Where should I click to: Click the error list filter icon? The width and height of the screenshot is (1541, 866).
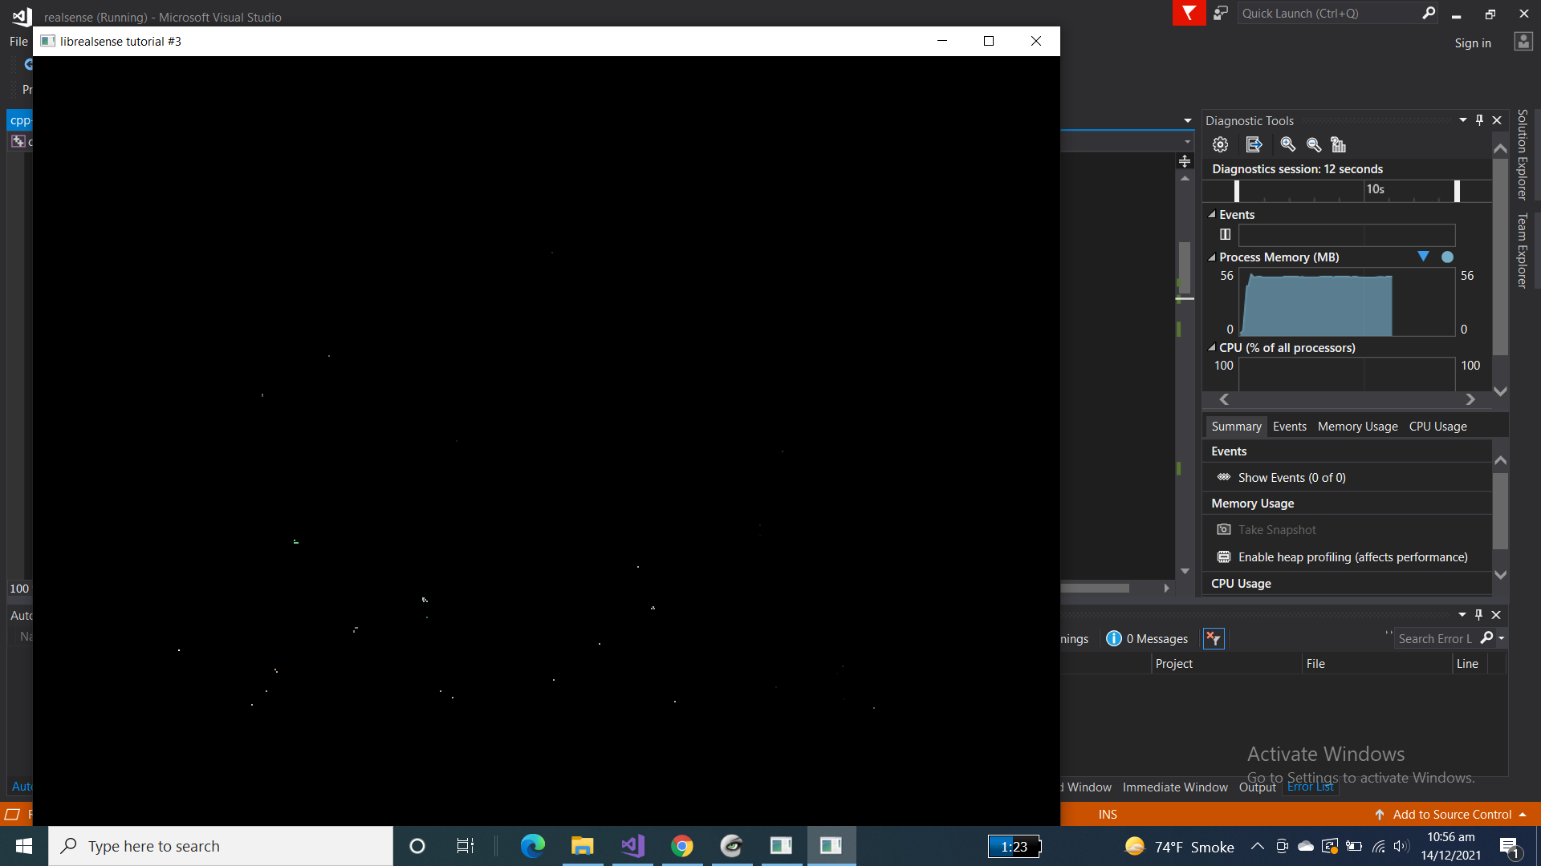(x=1214, y=639)
